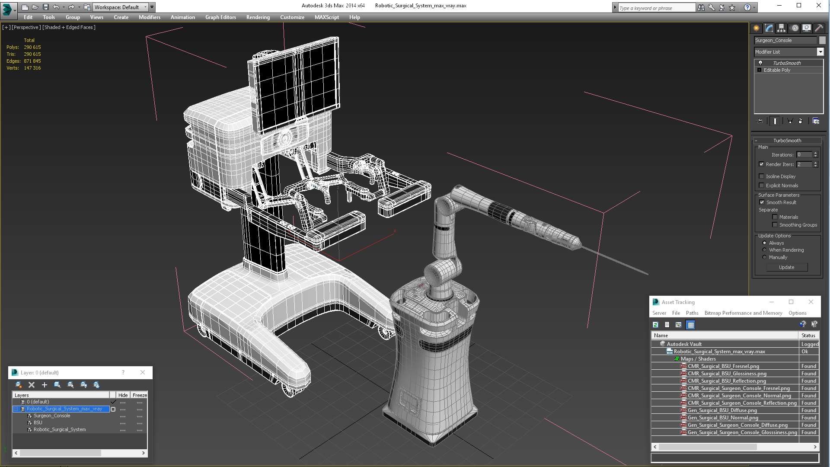Click the Surgeon_Console object color swatch
Image resolution: width=830 pixels, height=467 pixels.
[822, 40]
